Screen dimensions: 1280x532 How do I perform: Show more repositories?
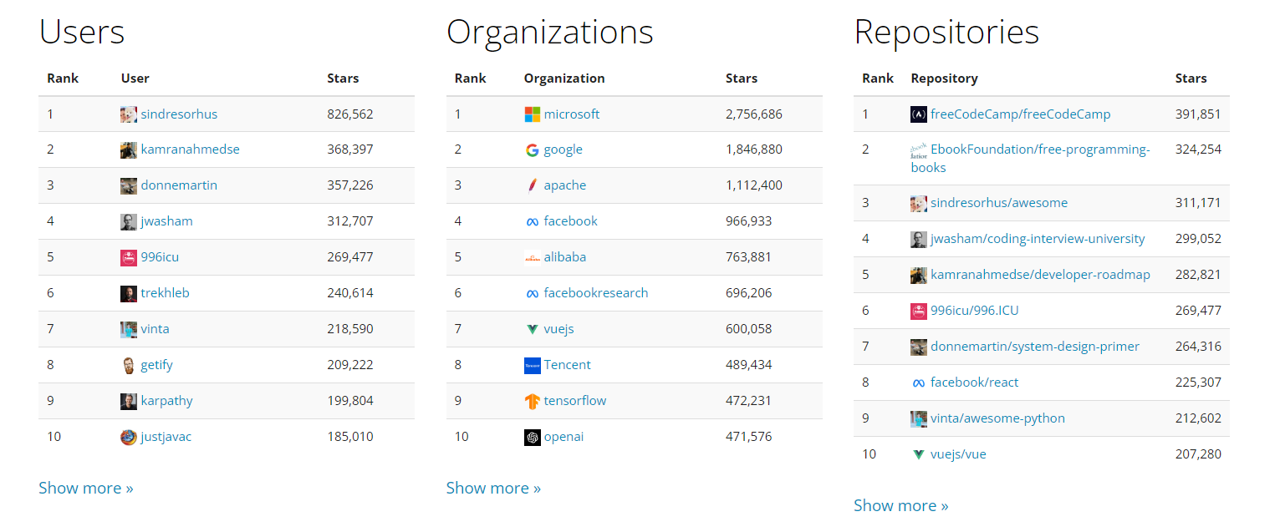tap(901, 506)
